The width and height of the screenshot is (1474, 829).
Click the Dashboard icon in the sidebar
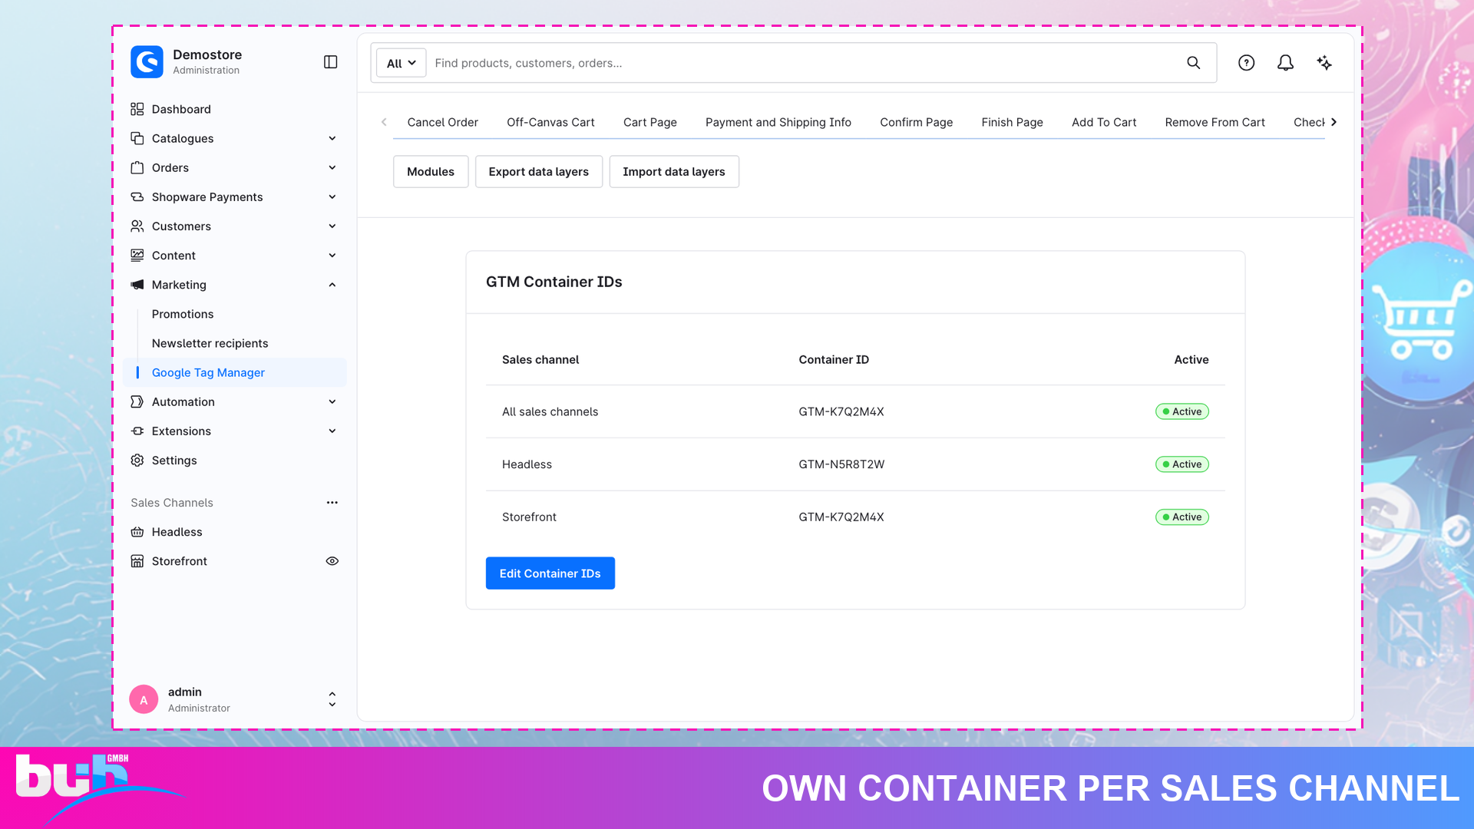pos(137,109)
